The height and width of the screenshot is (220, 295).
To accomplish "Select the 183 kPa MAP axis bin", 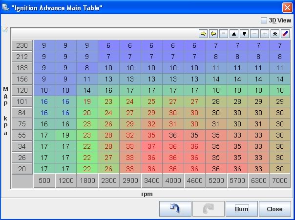I will click(x=22, y=68).
